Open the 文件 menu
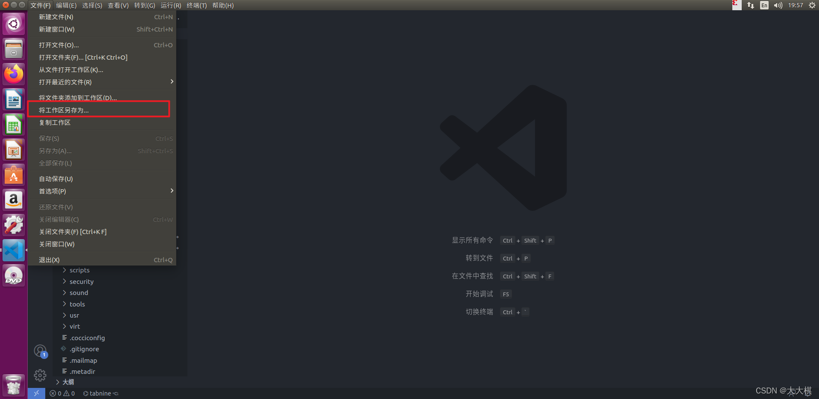Viewport: 819px width, 399px height. click(x=41, y=5)
